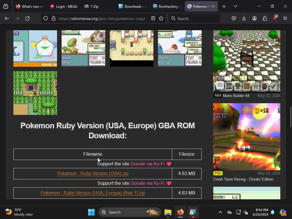292x219 pixels.
Task: Switch to Login - MEGA tab
Action: 64,7
